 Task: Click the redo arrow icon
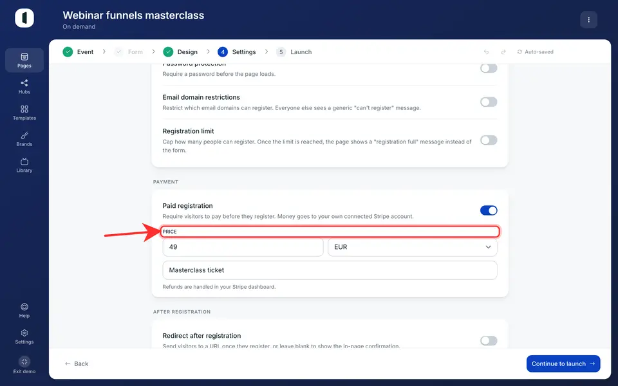tap(503, 52)
